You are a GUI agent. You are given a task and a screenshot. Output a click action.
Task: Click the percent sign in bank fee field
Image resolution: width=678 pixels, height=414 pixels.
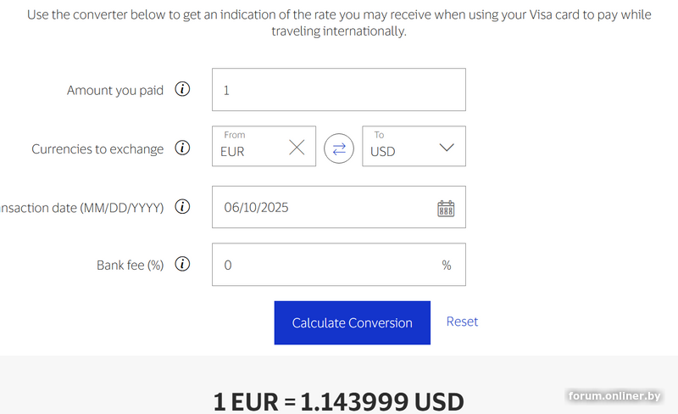point(447,265)
